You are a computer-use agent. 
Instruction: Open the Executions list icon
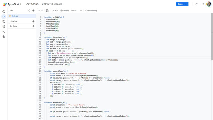click(4, 32)
